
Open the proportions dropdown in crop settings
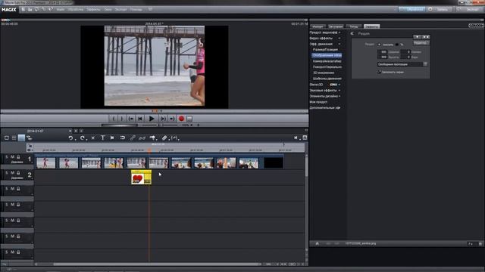click(x=426, y=64)
